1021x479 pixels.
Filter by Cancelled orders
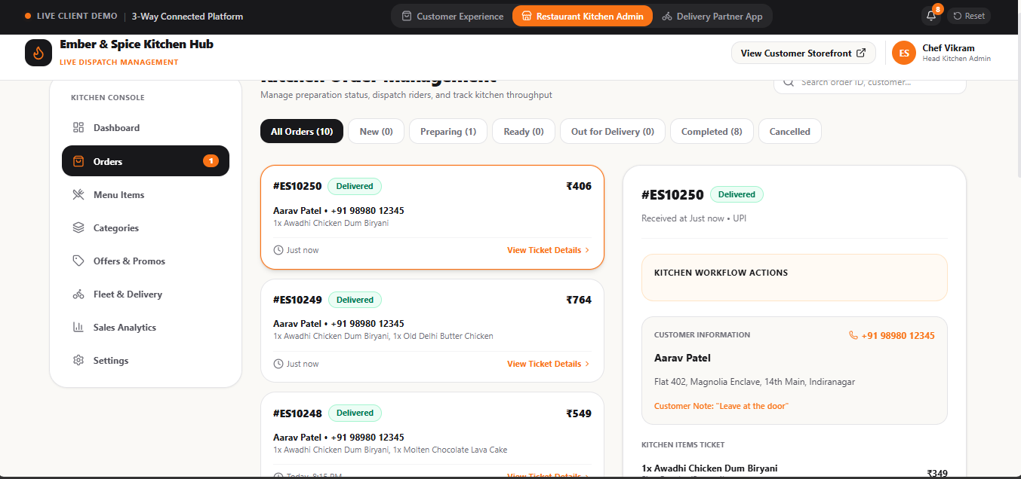[x=790, y=131]
